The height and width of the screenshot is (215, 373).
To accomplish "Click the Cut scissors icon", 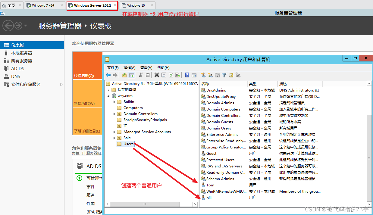I will pyautogui.click(x=141, y=75).
